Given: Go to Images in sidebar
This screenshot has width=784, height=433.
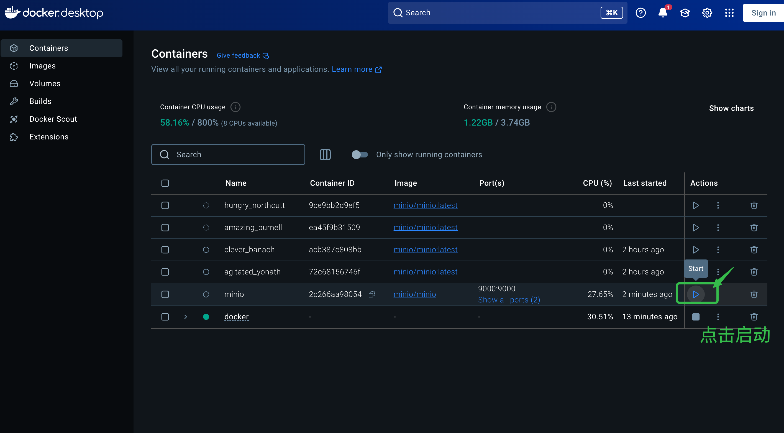Looking at the screenshot, I should [x=42, y=66].
